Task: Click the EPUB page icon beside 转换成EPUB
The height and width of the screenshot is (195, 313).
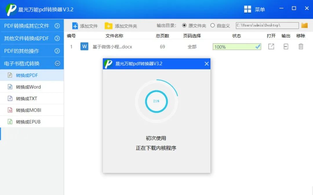Action: (x=10, y=122)
